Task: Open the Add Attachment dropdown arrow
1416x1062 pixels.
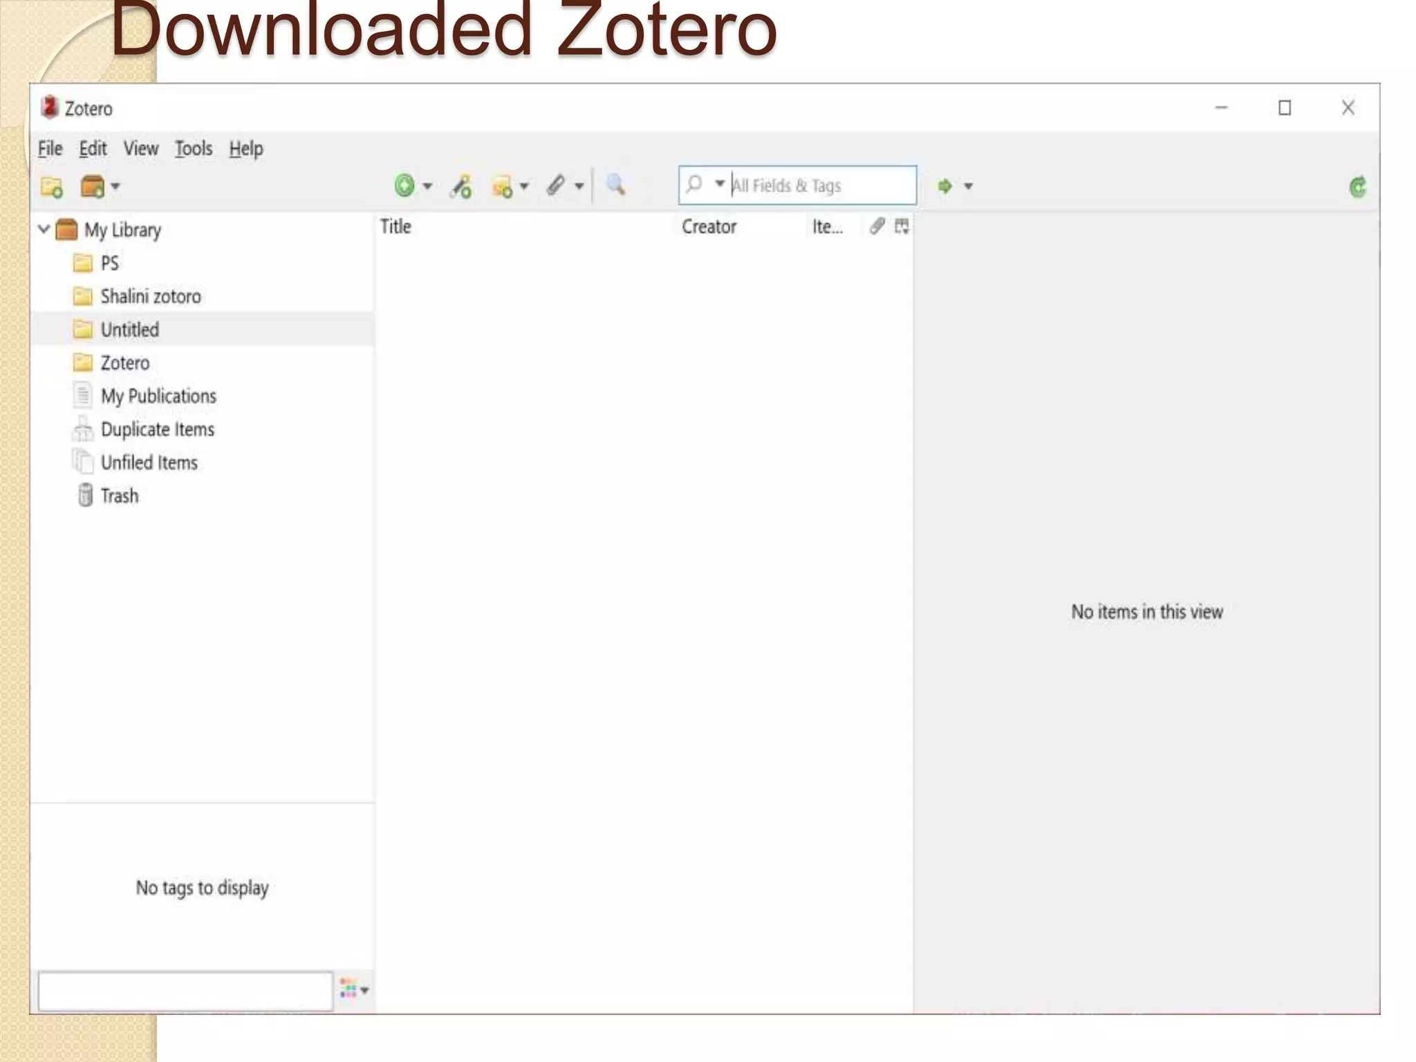Action: (579, 186)
